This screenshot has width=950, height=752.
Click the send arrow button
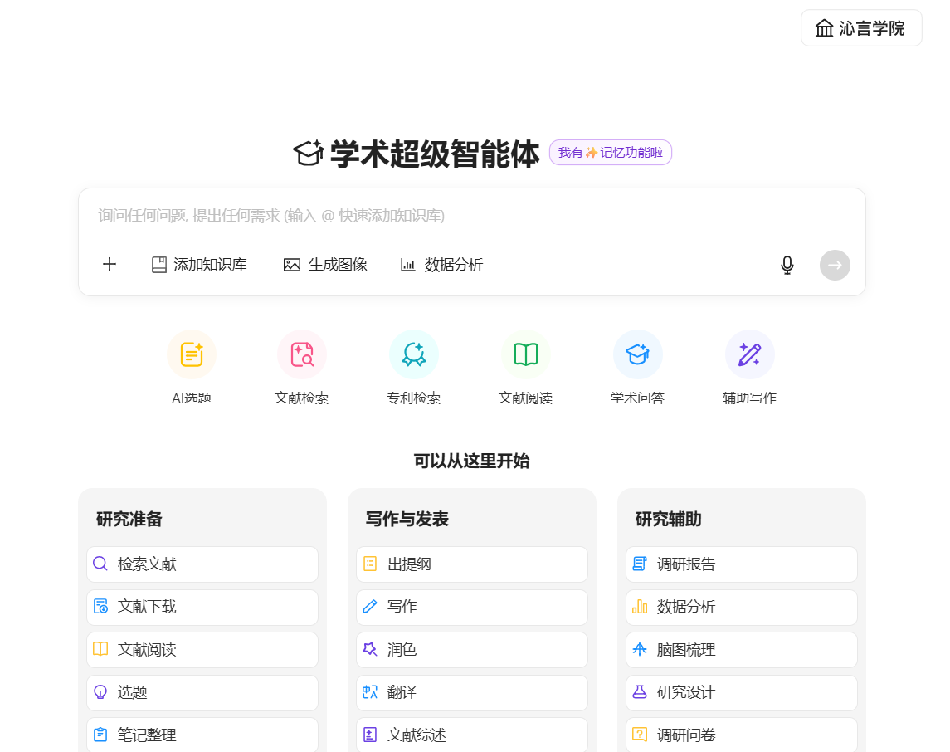click(x=835, y=265)
